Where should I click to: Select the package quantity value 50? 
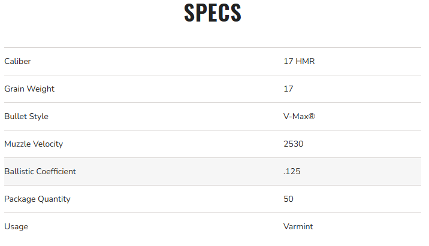(x=288, y=199)
